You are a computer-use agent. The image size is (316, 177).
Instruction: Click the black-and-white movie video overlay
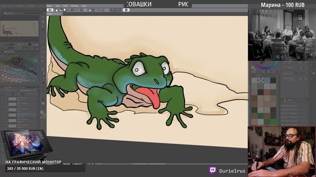(x=282, y=35)
